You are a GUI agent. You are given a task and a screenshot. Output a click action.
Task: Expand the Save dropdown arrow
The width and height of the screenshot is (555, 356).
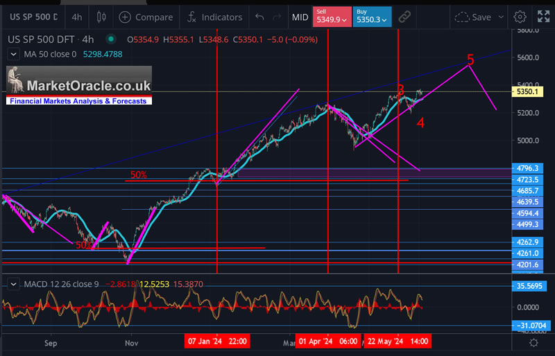coord(501,17)
